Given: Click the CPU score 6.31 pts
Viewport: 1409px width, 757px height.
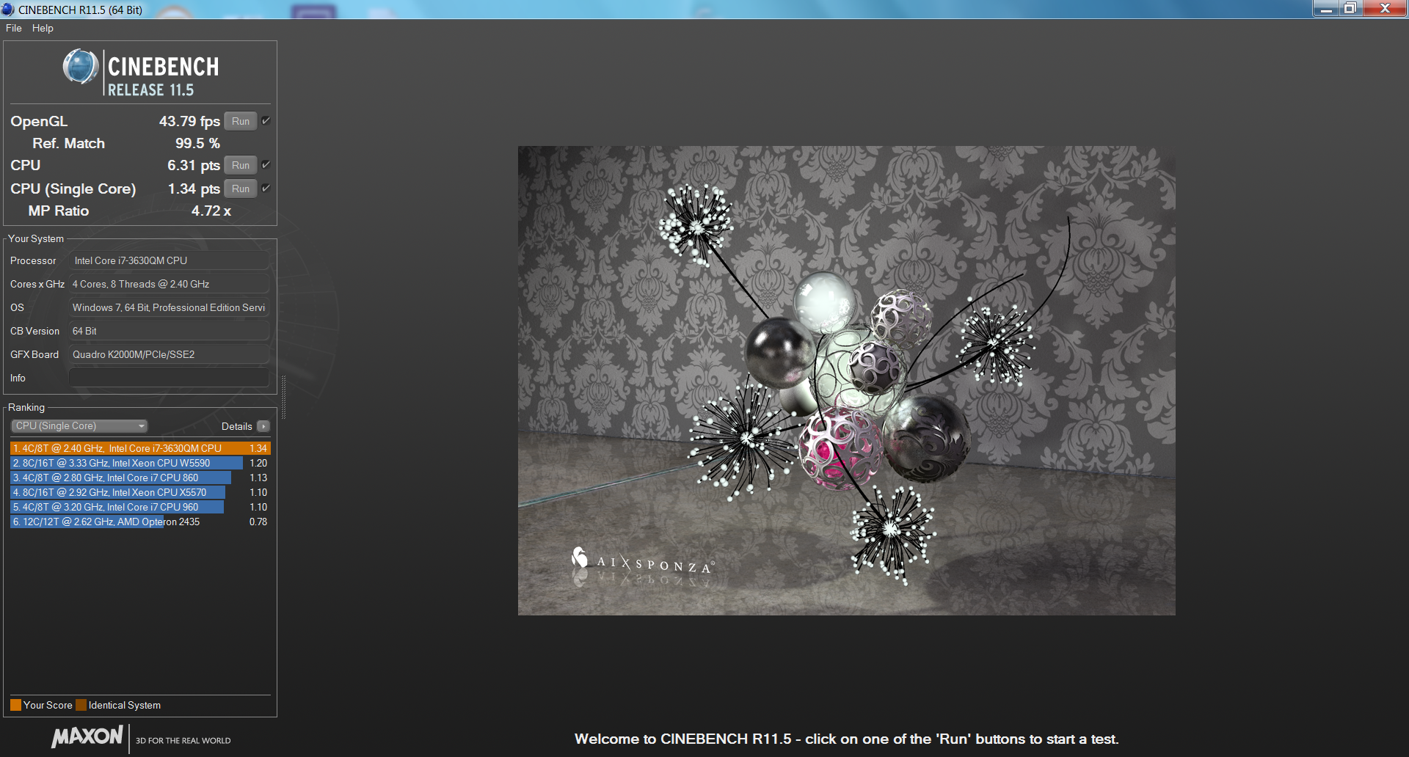Looking at the screenshot, I should (194, 165).
